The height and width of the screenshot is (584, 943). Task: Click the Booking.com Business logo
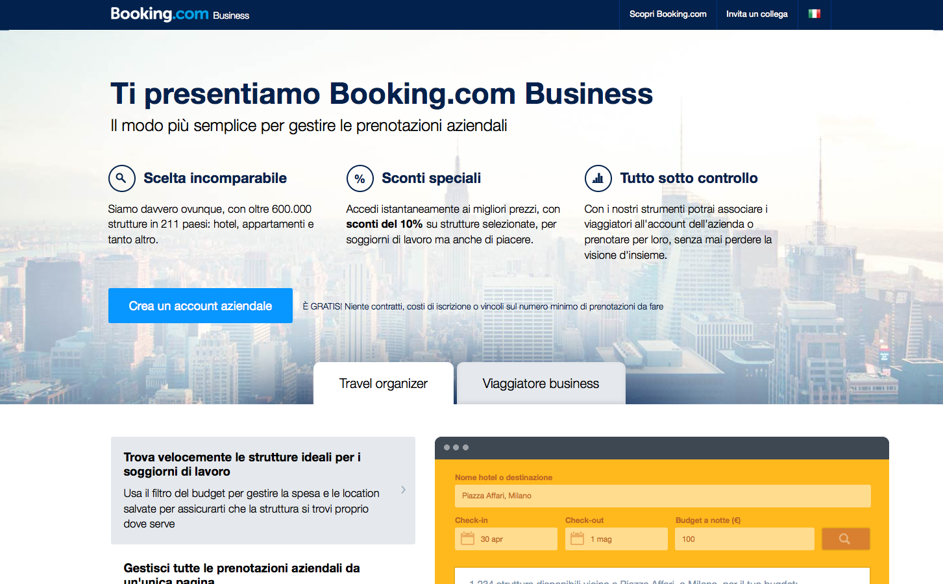180,14
